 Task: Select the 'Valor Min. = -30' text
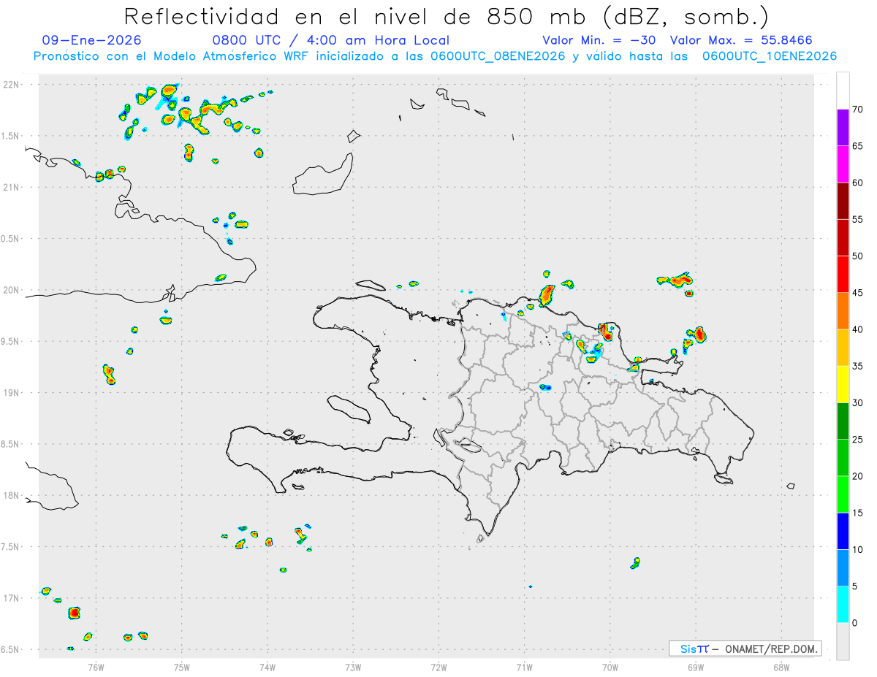(599, 40)
